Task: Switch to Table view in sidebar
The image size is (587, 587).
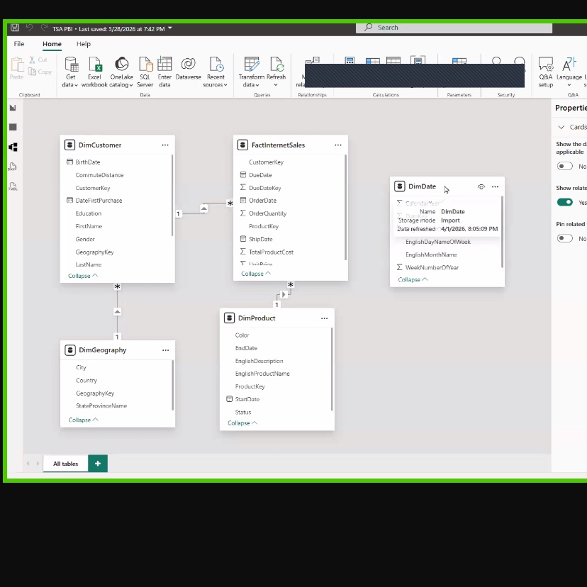Action: click(13, 128)
